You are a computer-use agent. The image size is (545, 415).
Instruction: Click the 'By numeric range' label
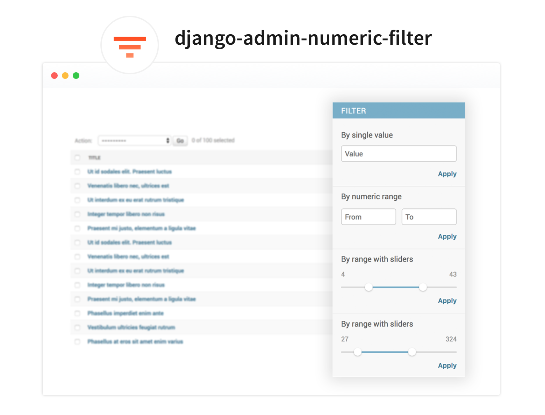371,197
